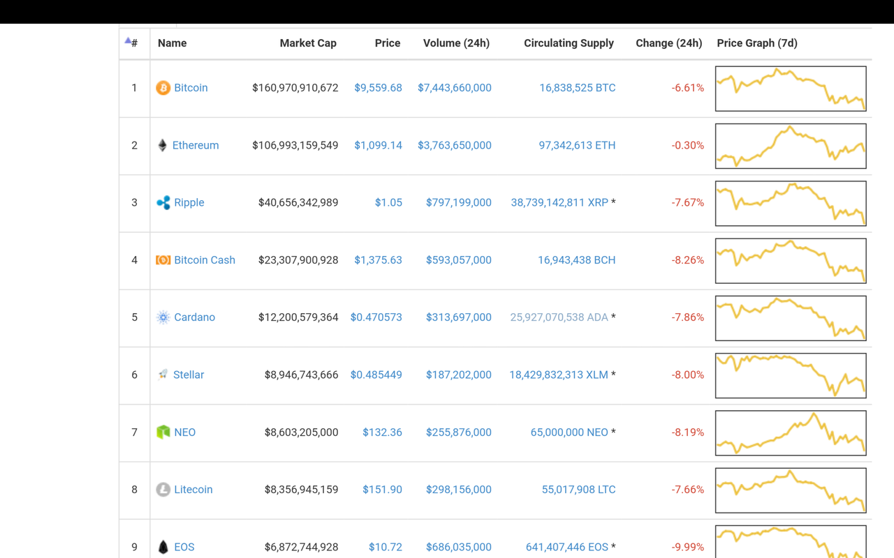
Task: Click the Bitcoin coin logo icon
Action: click(163, 88)
